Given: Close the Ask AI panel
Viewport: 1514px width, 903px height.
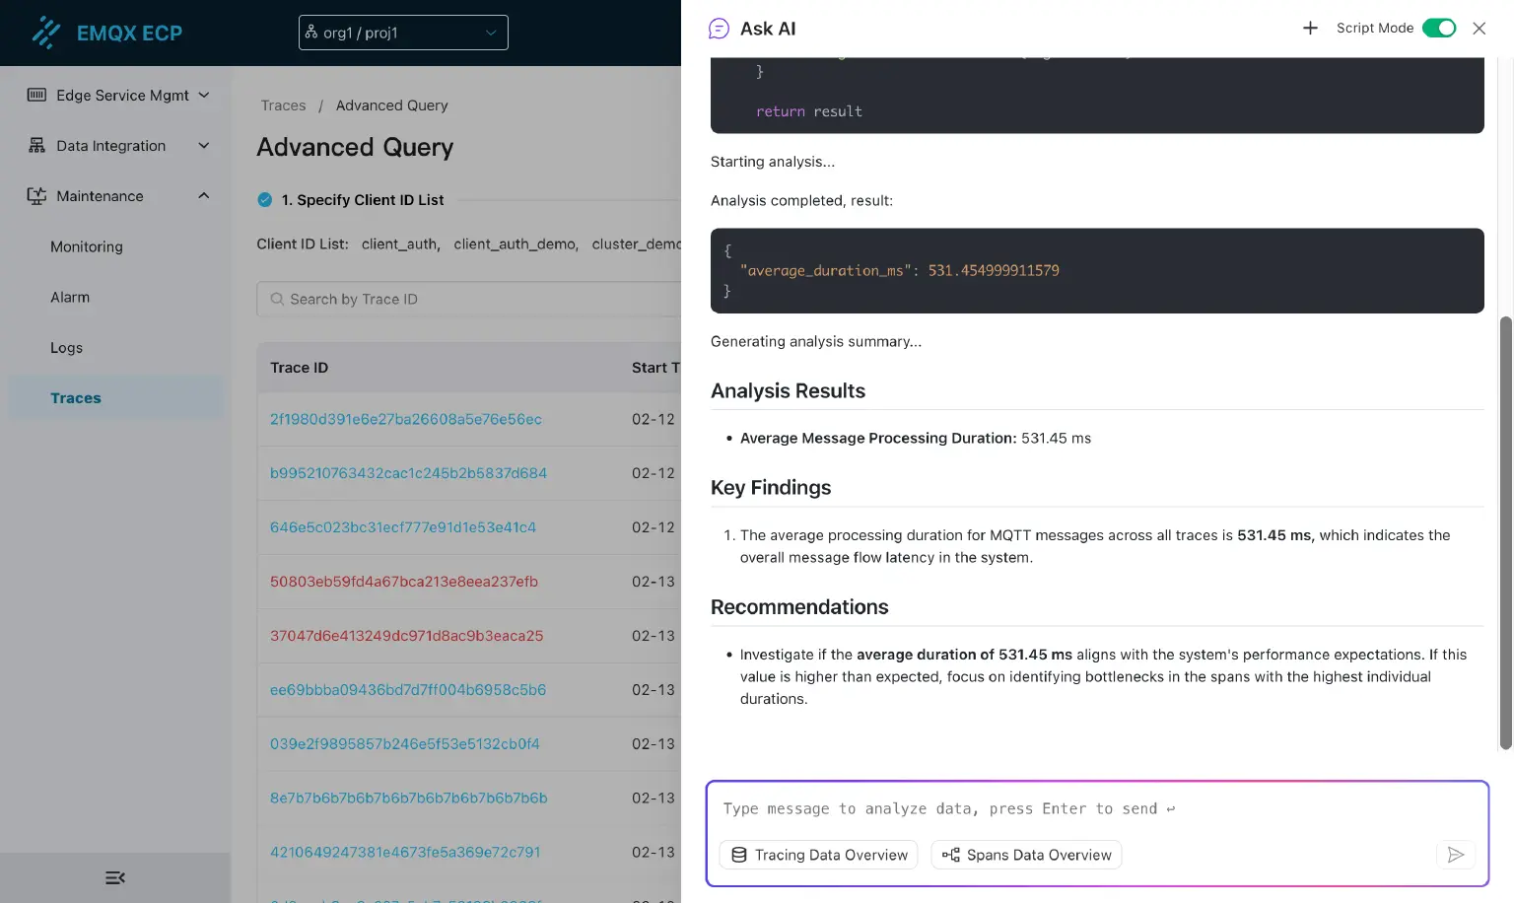Looking at the screenshot, I should (1479, 29).
